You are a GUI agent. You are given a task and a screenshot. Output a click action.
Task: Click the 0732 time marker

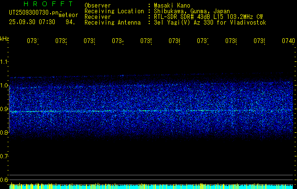(x=61, y=41)
